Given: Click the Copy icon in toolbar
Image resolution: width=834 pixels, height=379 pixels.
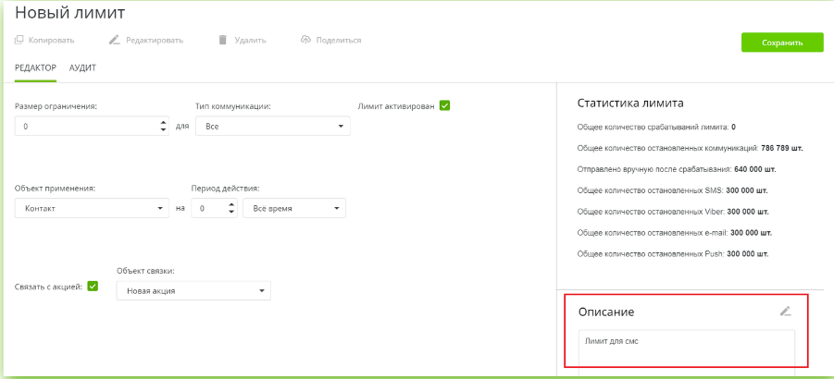Looking at the screenshot, I should 19,40.
